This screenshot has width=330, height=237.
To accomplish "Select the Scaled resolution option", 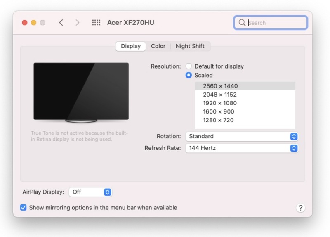I will tap(189, 75).
